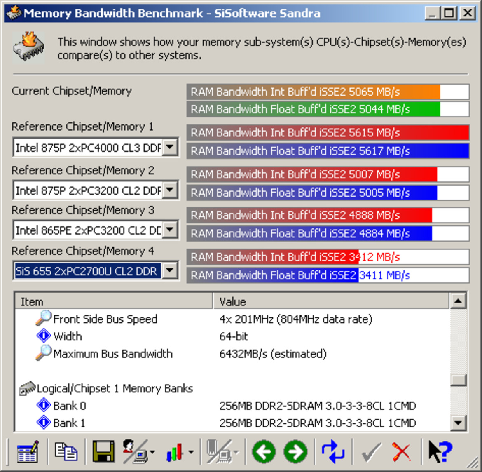Image resolution: width=482 pixels, height=472 pixels.
Task: Click the Current Chipset/Memory label
Action: click(72, 91)
